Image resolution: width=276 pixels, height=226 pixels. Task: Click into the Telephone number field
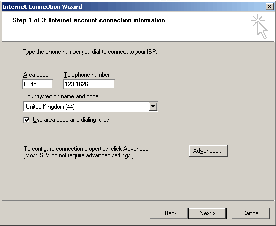pyautogui.click(x=89, y=84)
